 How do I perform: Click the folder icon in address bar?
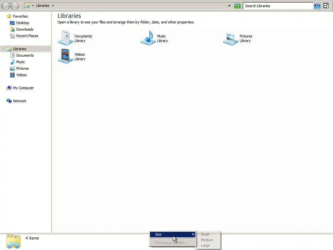(27, 6)
